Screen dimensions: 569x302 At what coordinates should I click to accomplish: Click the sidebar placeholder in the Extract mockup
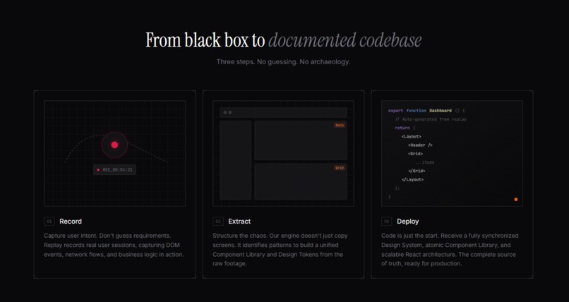click(236, 160)
